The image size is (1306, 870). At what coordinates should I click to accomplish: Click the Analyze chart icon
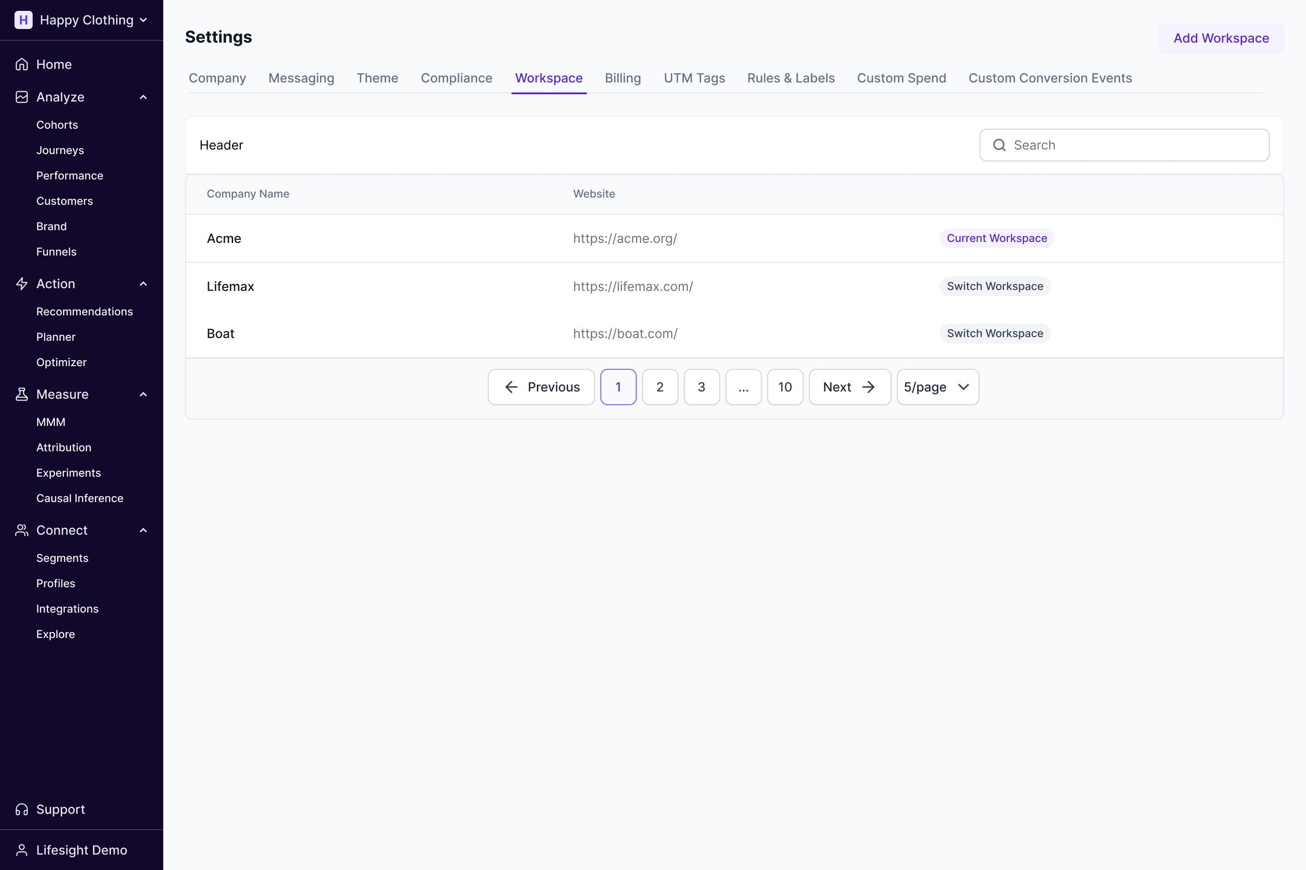22,97
